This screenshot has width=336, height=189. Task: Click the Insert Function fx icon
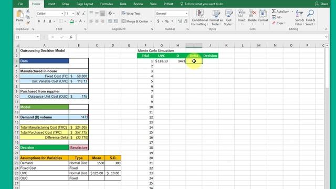[x=71, y=37]
